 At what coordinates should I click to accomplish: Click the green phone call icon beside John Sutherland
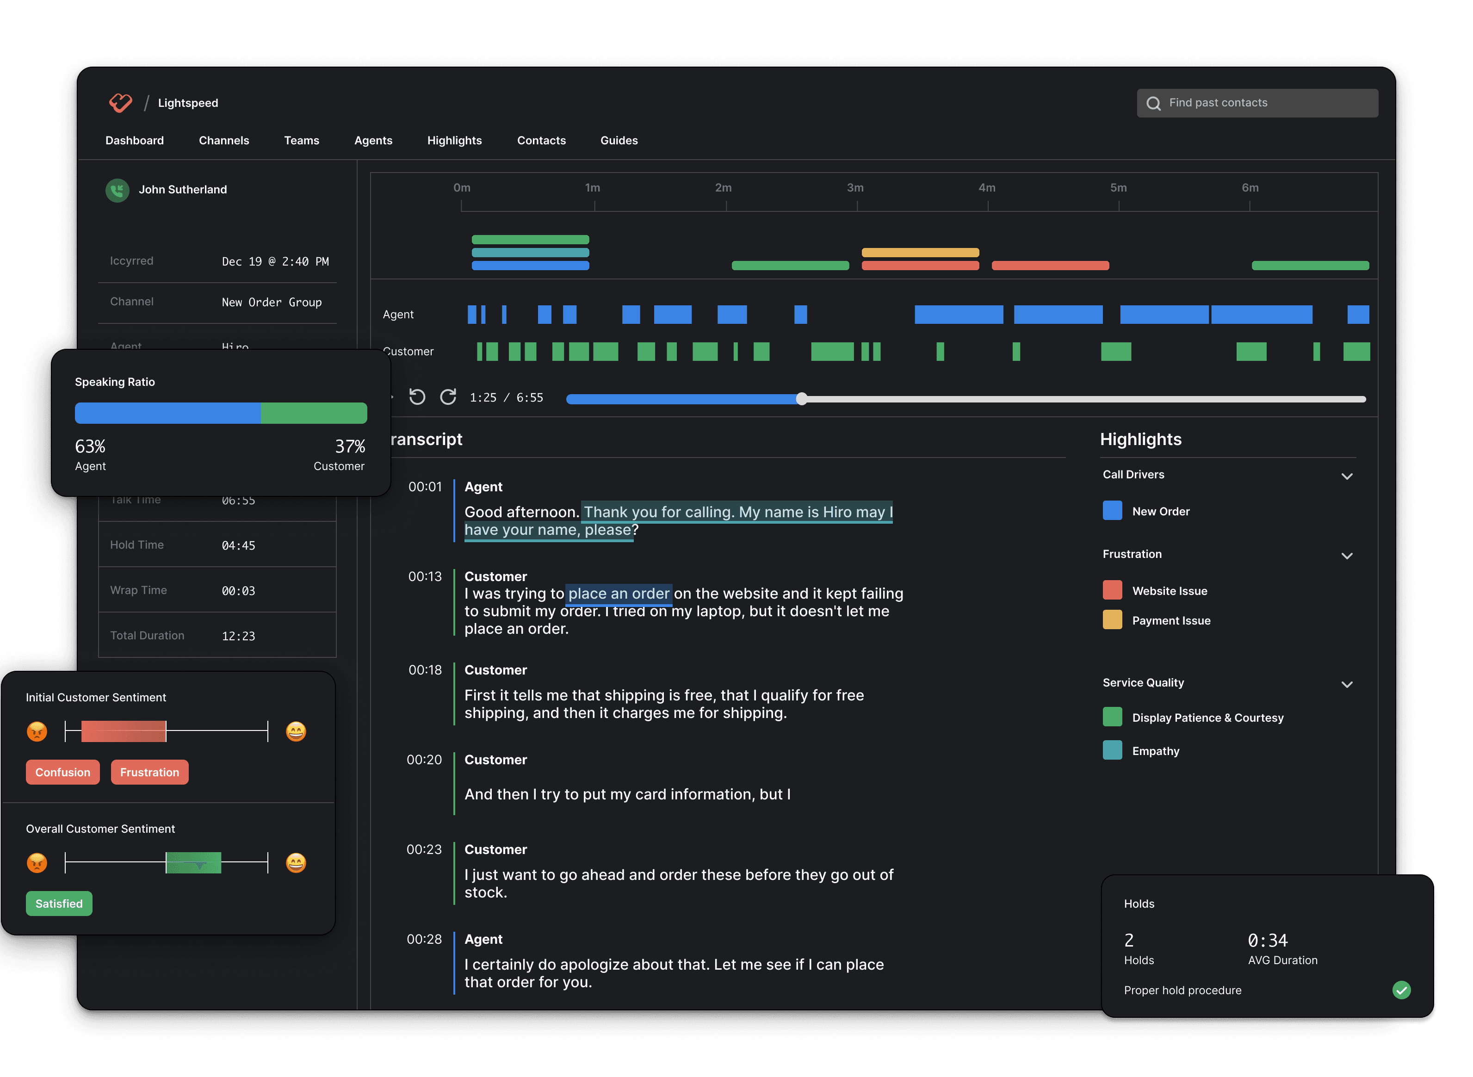118,190
